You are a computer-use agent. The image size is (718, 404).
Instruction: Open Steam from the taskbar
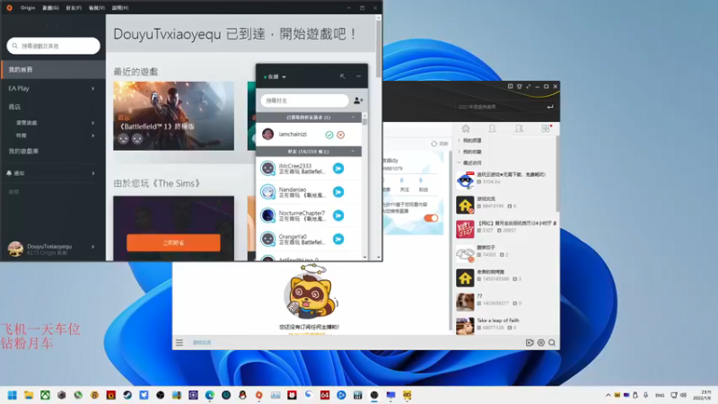127,395
